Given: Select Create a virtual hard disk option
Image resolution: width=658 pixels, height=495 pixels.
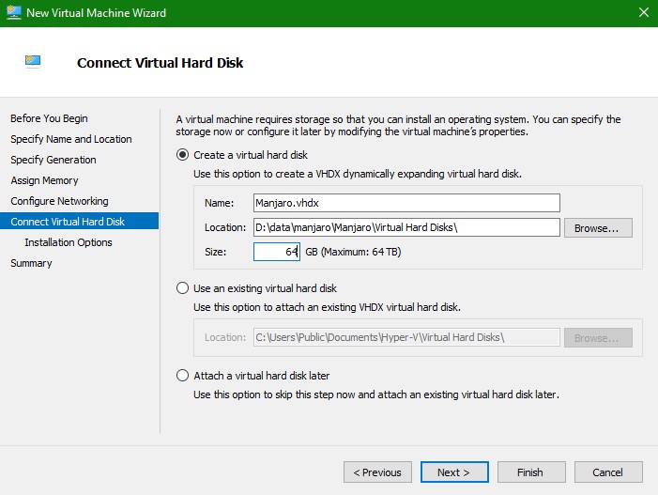Looking at the screenshot, I should [x=183, y=155].
